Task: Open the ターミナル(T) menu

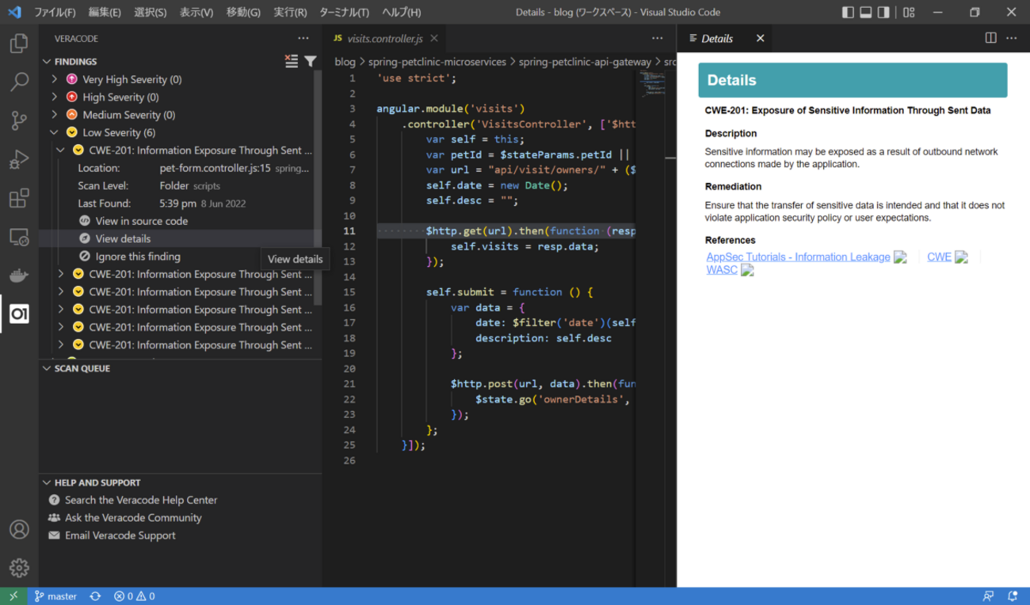Action: pos(344,13)
